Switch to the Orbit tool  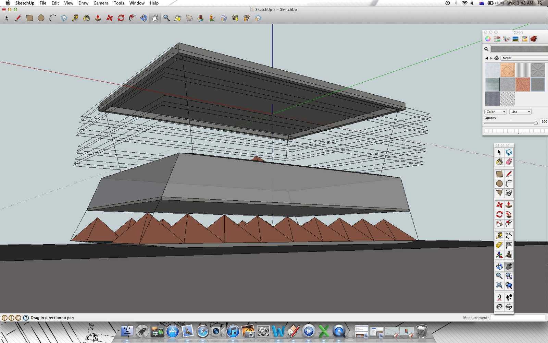144,18
